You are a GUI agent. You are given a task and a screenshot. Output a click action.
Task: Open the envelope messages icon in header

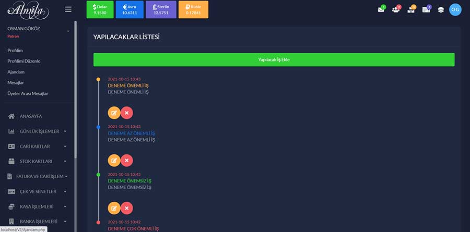point(381,9)
